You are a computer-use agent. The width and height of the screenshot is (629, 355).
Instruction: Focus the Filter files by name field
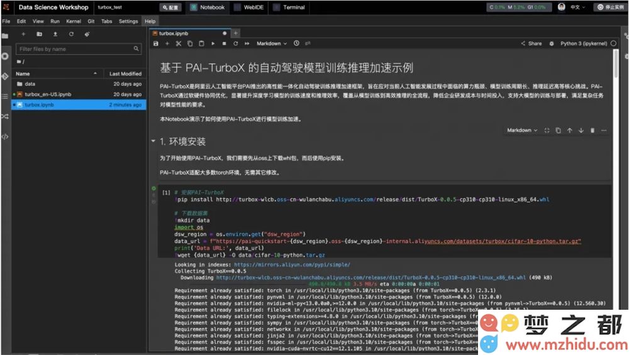click(x=79, y=49)
